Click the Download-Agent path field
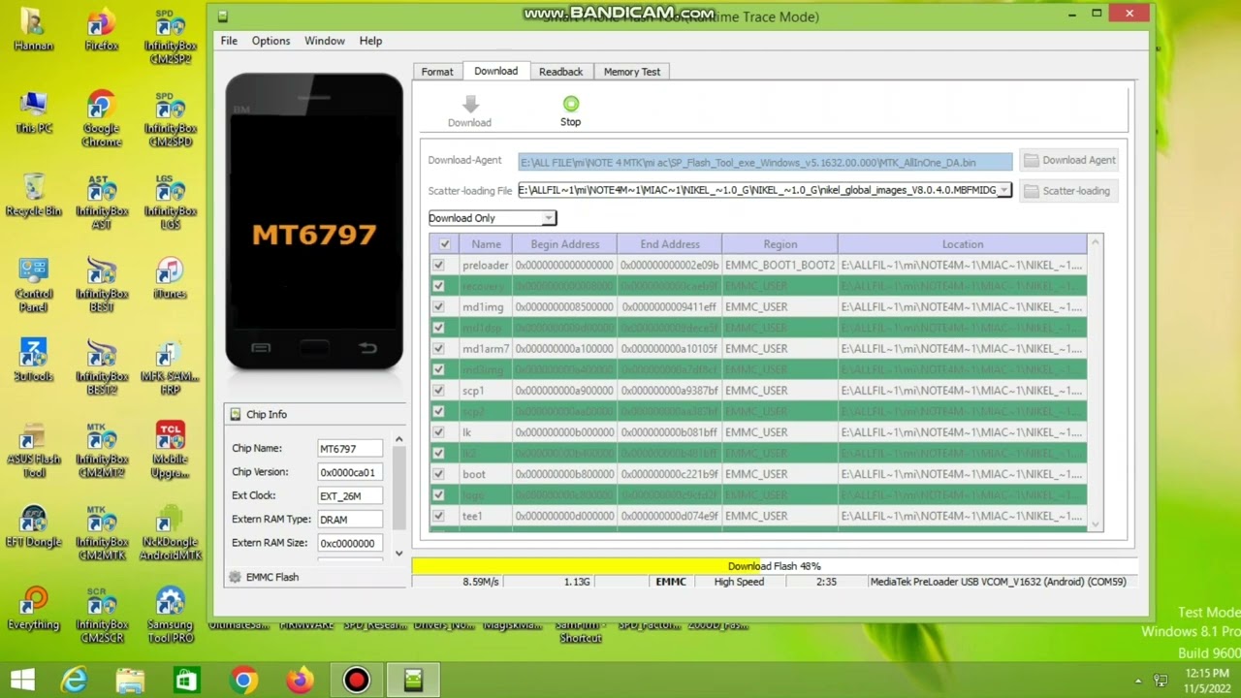 pyautogui.click(x=765, y=162)
